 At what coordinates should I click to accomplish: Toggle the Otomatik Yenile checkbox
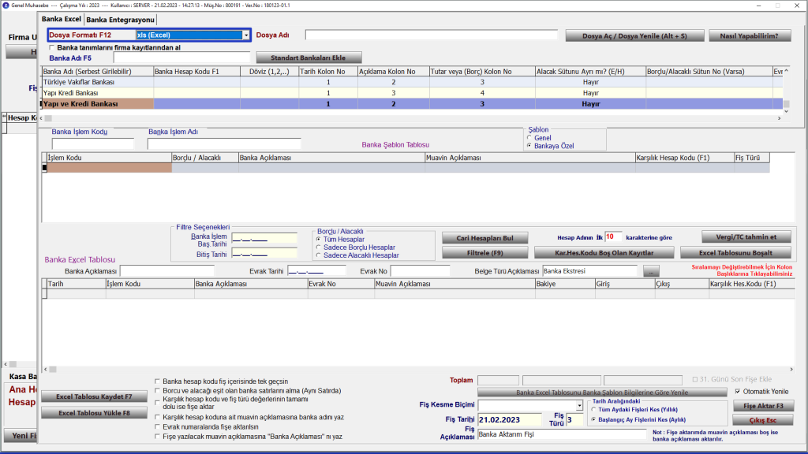pos(738,392)
